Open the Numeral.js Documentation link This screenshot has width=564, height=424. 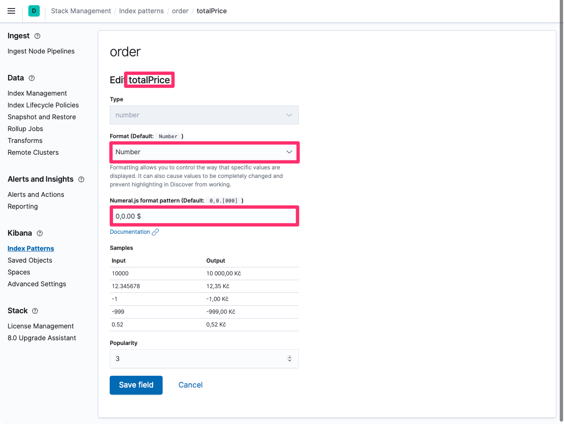click(130, 232)
